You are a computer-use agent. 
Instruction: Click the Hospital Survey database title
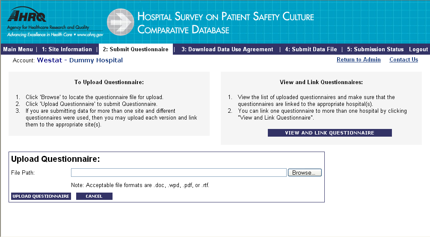point(225,23)
